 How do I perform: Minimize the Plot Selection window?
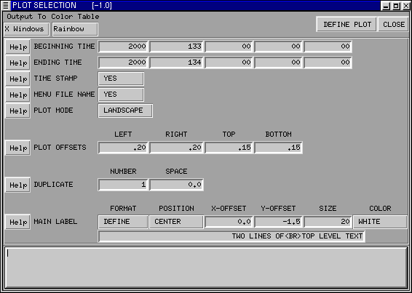coord(386,6)
